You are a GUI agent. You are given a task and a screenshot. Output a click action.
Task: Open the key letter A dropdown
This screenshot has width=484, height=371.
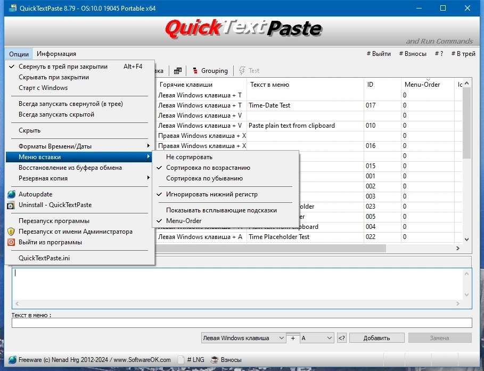click(x=317, y=338)
